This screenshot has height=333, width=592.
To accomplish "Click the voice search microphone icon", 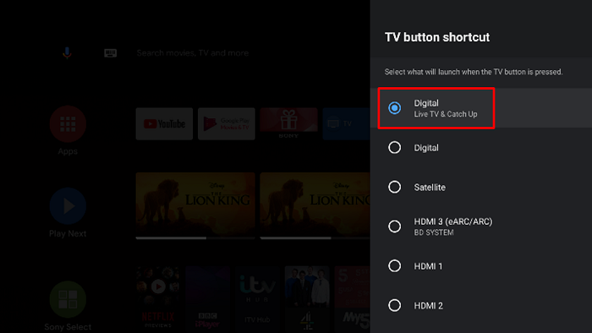I will click(x=67, y=52).
